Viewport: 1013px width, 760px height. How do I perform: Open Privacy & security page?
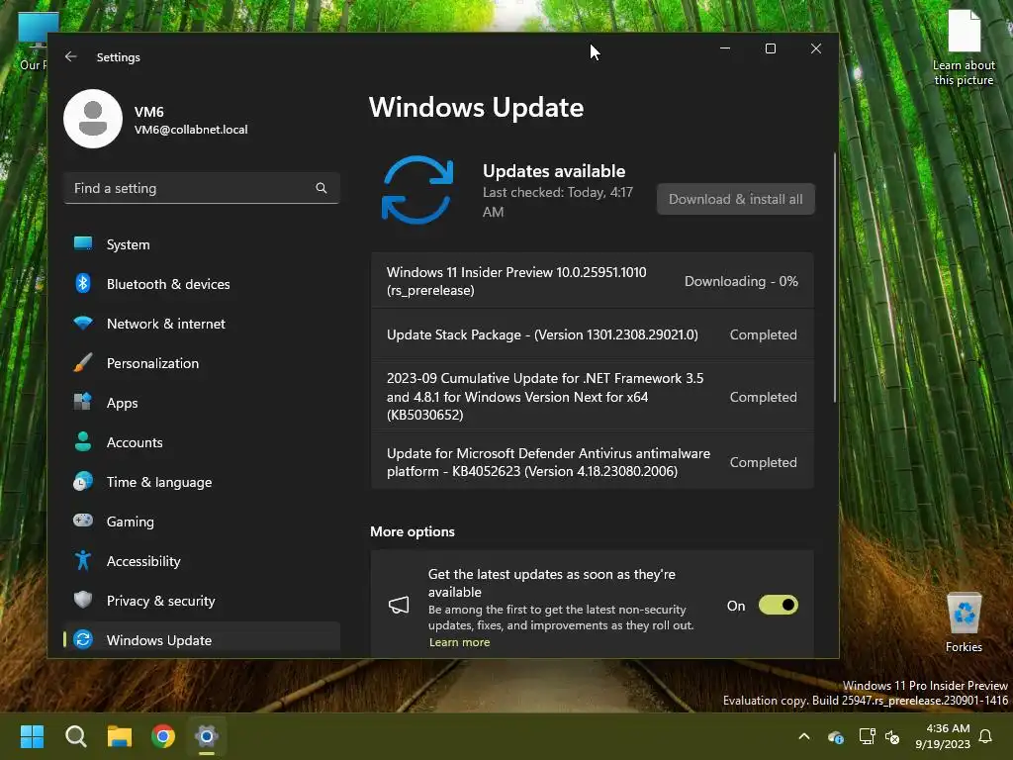point(202,601)
